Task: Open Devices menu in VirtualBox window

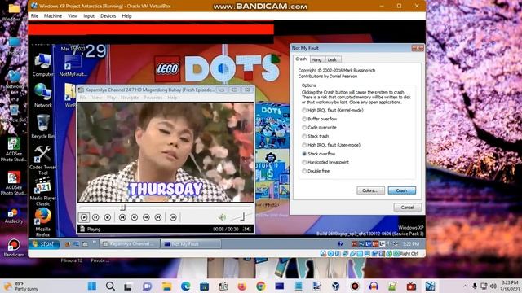Action: click(108, 16)
